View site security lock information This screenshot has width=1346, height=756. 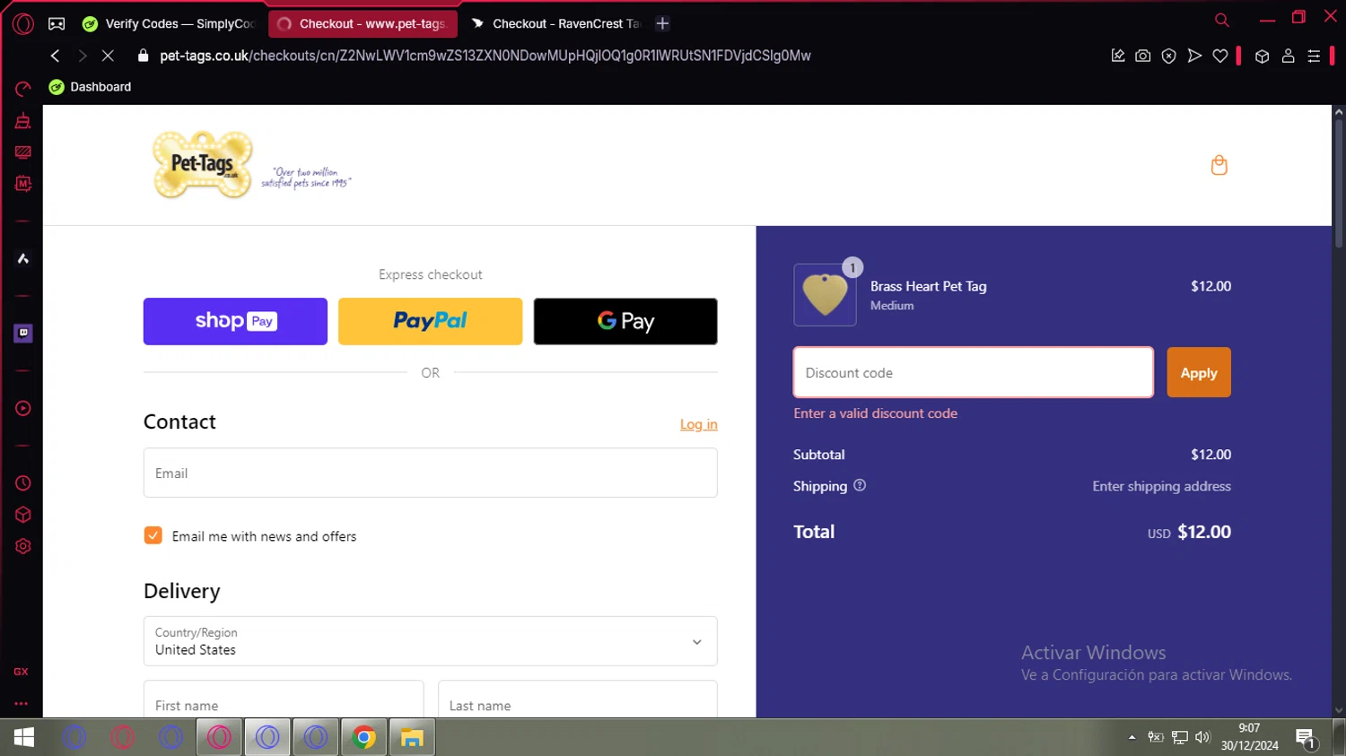(143, 56)
